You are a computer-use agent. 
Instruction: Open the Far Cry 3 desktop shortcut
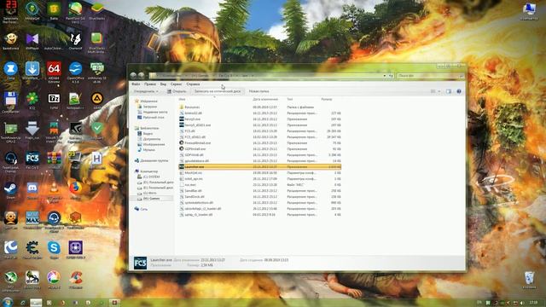pyautogui.click(x=32, y=159)
